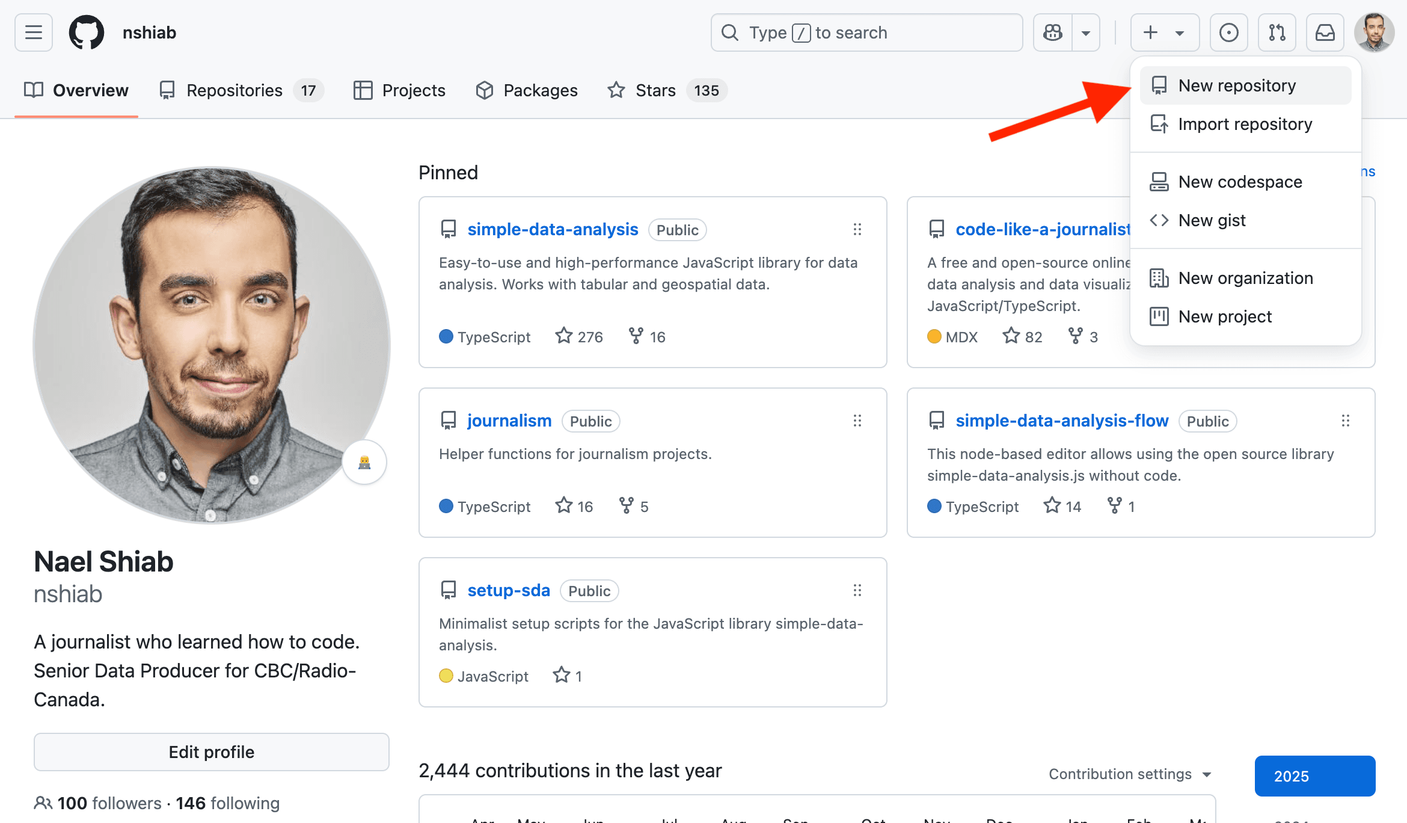Grab the drag handle on setup-sda card
This screenshot has width=1407, height=823.
tap(857, 590)
